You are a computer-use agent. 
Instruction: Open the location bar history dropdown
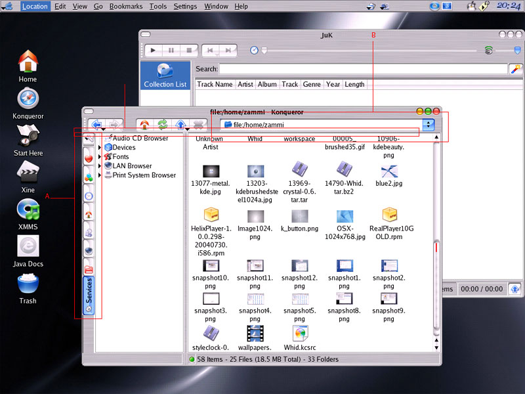[429, 125]
